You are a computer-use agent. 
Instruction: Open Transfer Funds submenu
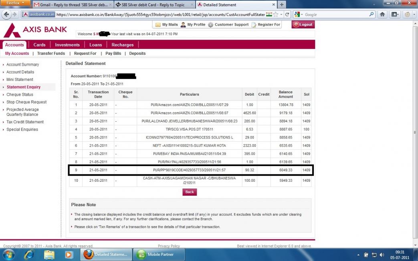tap(51, 53)
